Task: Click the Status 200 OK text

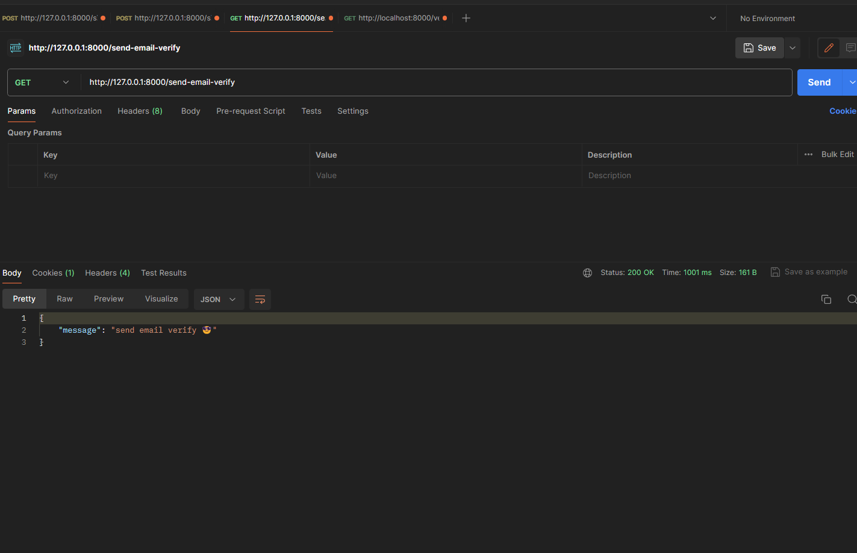Action: (627, 273)
